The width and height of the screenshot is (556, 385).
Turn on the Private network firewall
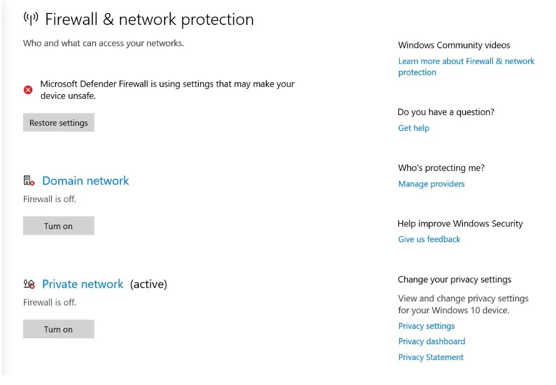59,329
